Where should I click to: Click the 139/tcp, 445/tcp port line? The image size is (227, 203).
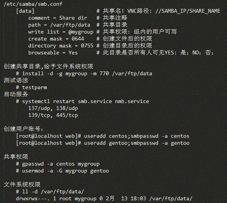pos(53,115)
